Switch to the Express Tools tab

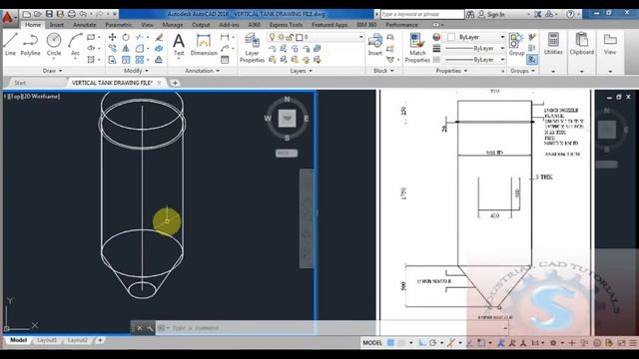pyautogui.click(x=287, y=25)
